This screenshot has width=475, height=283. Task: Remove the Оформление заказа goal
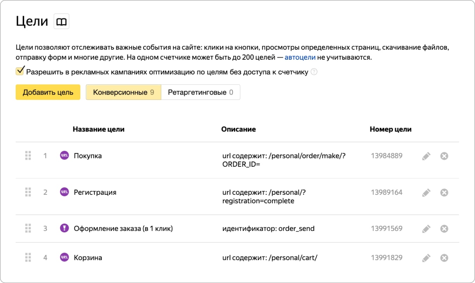[444, 229]
